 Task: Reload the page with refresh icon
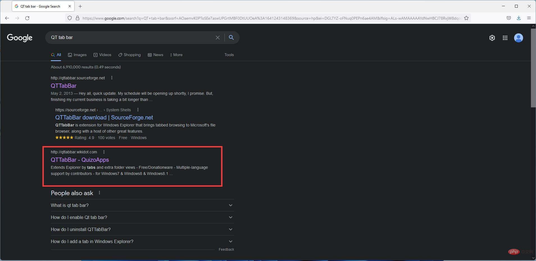click(27, 18)
